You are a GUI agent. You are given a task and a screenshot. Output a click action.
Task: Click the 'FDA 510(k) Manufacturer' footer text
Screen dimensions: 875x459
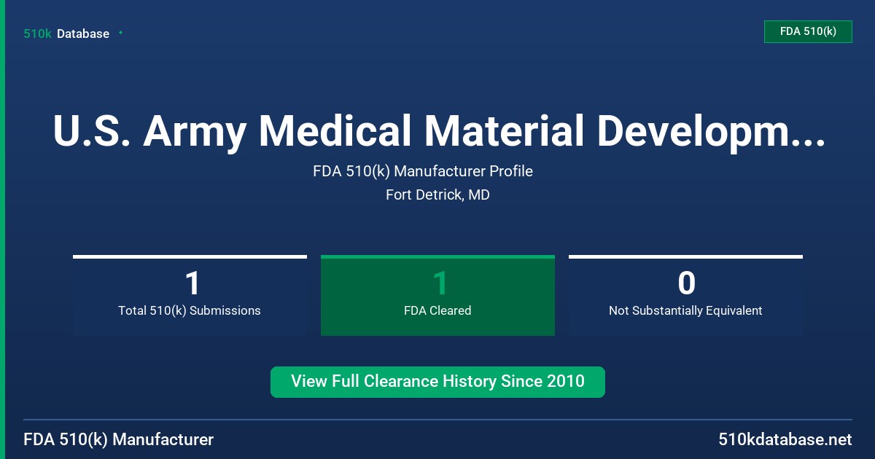click(x=119, y=439)
